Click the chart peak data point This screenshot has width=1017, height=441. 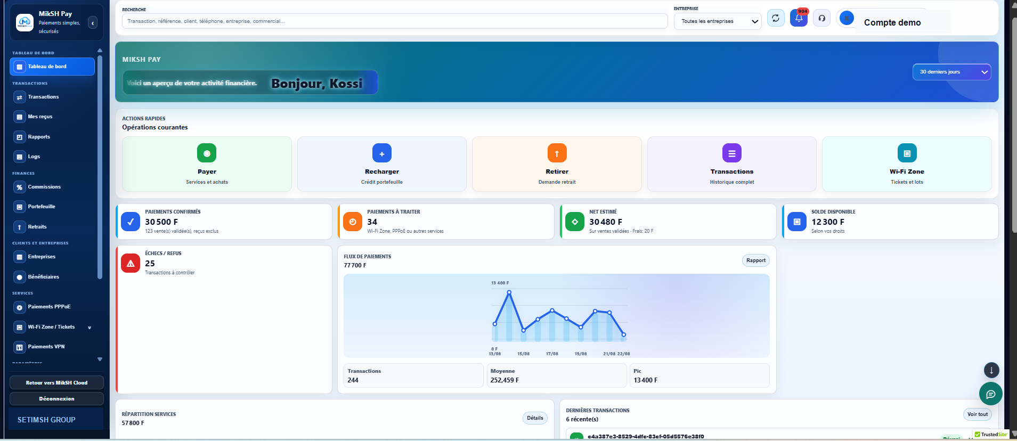509,292
